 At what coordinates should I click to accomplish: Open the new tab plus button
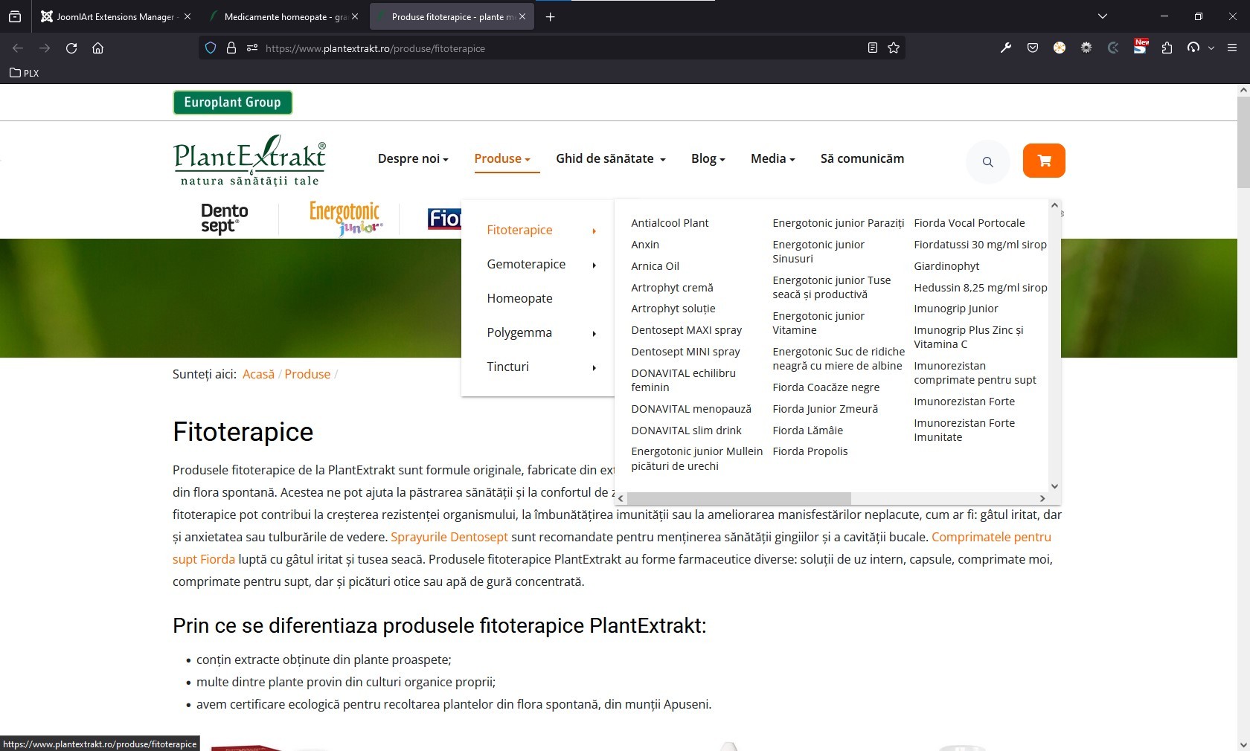(551, 17)
